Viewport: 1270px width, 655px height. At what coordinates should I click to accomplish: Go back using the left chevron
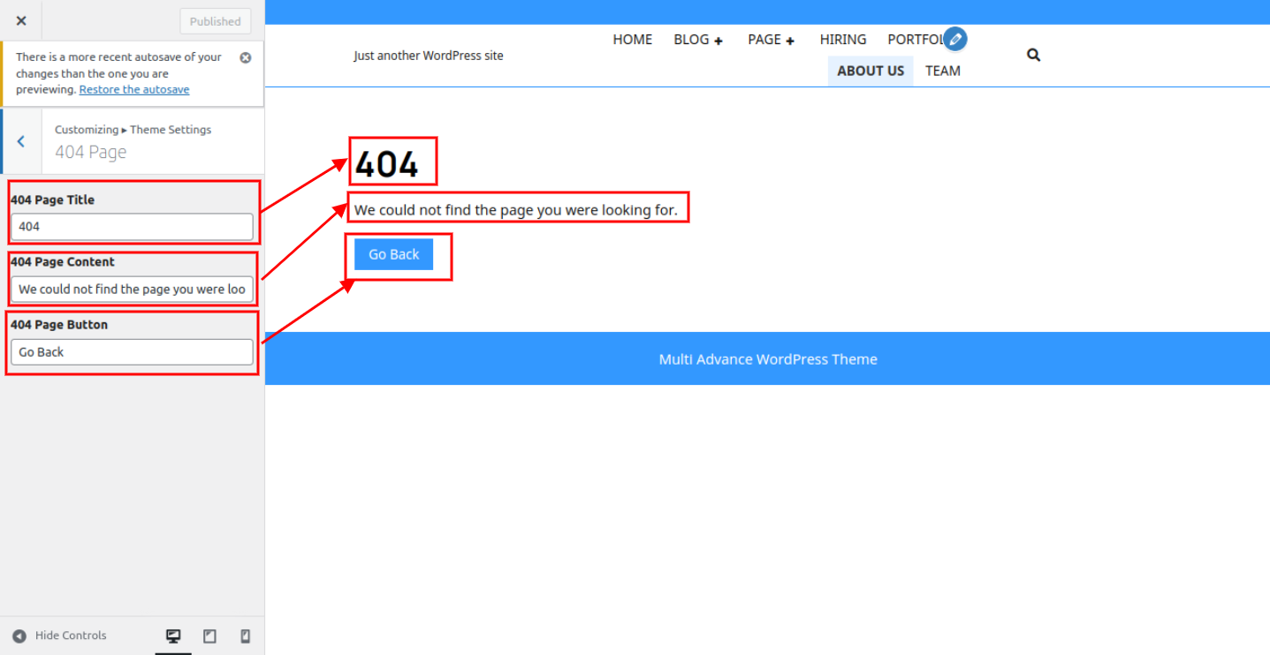[21, 141]
